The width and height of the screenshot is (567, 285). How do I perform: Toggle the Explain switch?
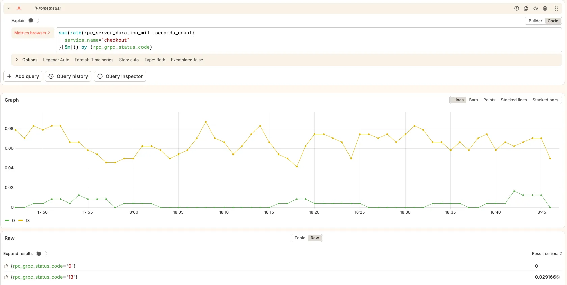click(x=34, y=20)
